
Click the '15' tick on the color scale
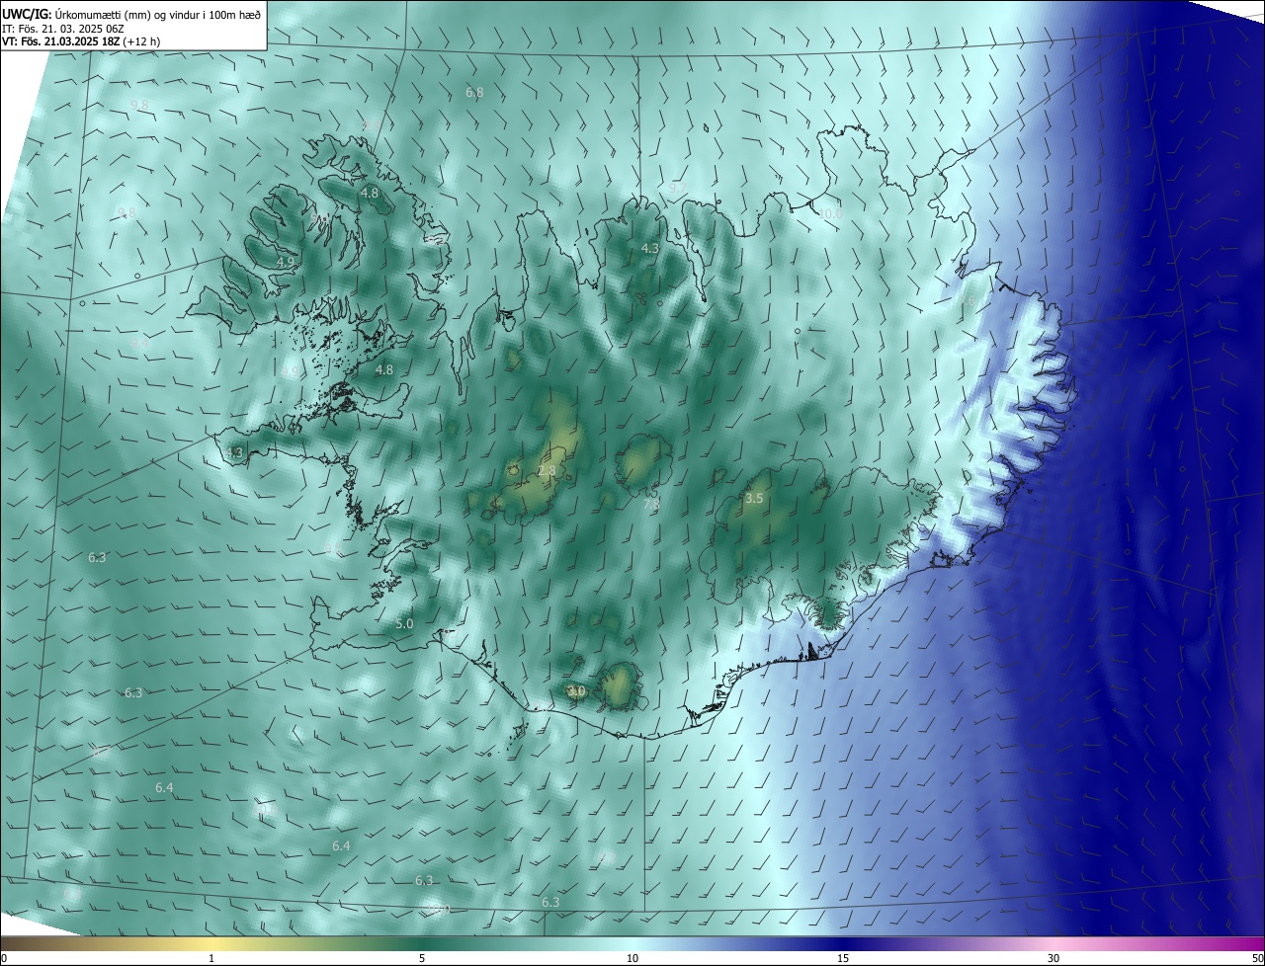(x=843, y=959)
